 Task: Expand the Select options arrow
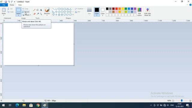pos(19,15)
